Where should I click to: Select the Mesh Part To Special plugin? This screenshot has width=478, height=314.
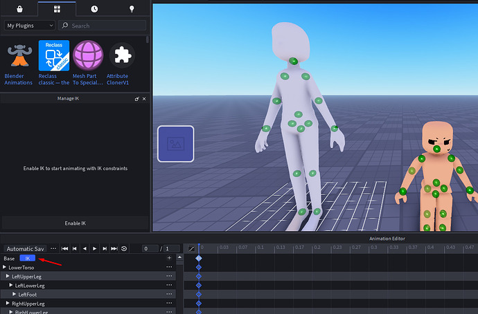(87, 54)
